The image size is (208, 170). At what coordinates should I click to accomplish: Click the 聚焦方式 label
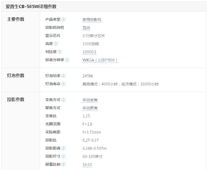pos(53,108)
